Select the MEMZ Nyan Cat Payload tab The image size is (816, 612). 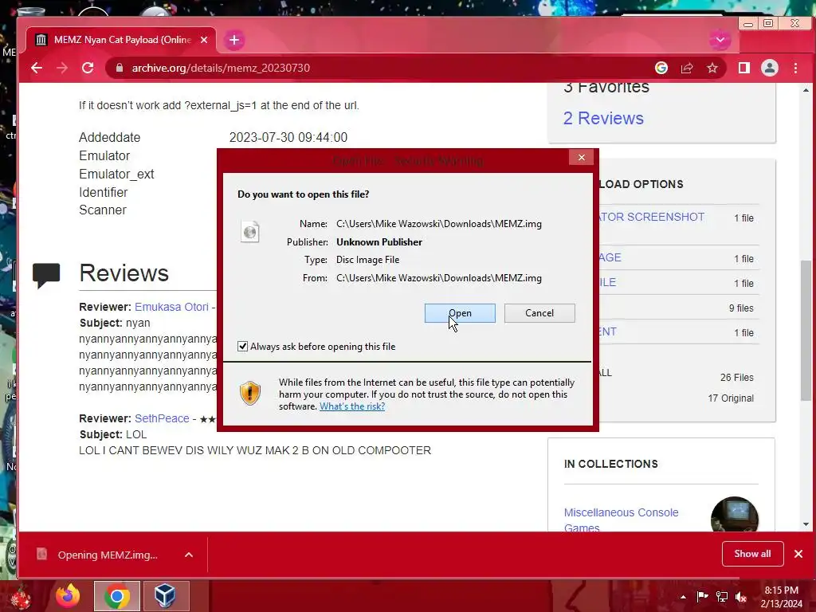pos(121,40)
